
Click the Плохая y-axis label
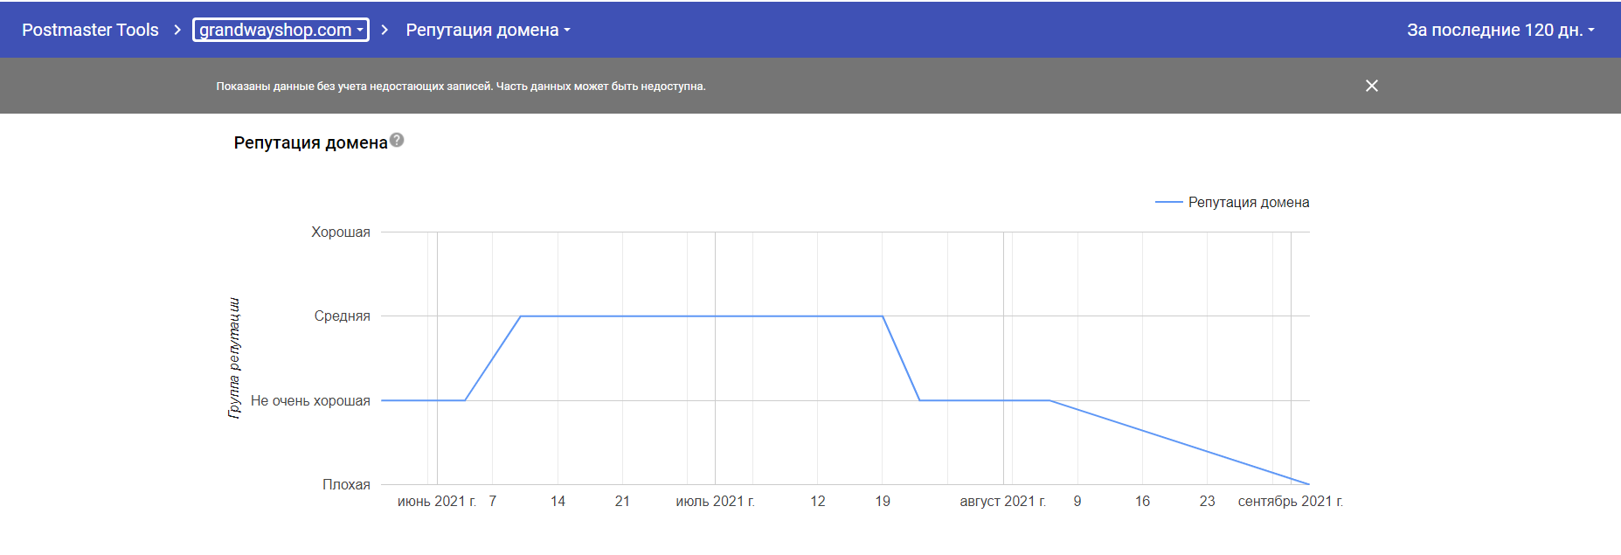(x=346, y=484)
